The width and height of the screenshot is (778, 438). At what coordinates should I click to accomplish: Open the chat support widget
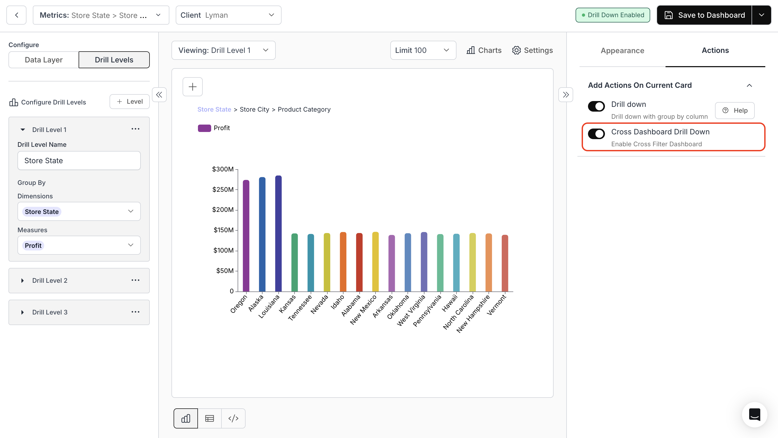click(x=754, y=414)
